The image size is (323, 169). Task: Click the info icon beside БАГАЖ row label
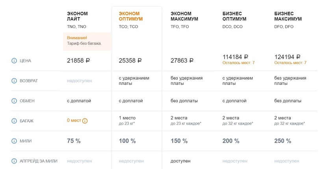coord(14,121)
